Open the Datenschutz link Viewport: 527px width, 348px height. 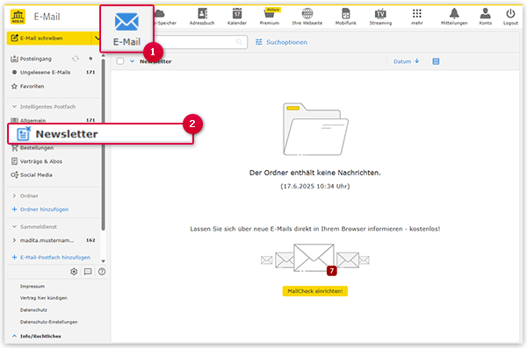[x=33, y=309]
